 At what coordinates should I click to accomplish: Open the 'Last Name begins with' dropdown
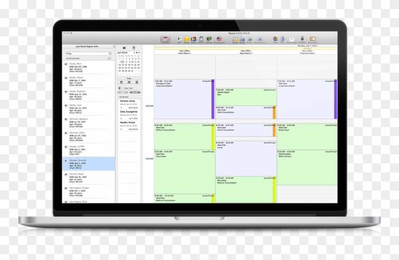pyautogui.click(x=88, y=46)
